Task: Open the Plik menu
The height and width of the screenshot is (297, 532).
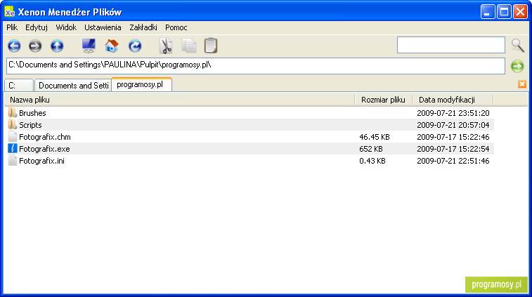Action: [x=12, y=27]
